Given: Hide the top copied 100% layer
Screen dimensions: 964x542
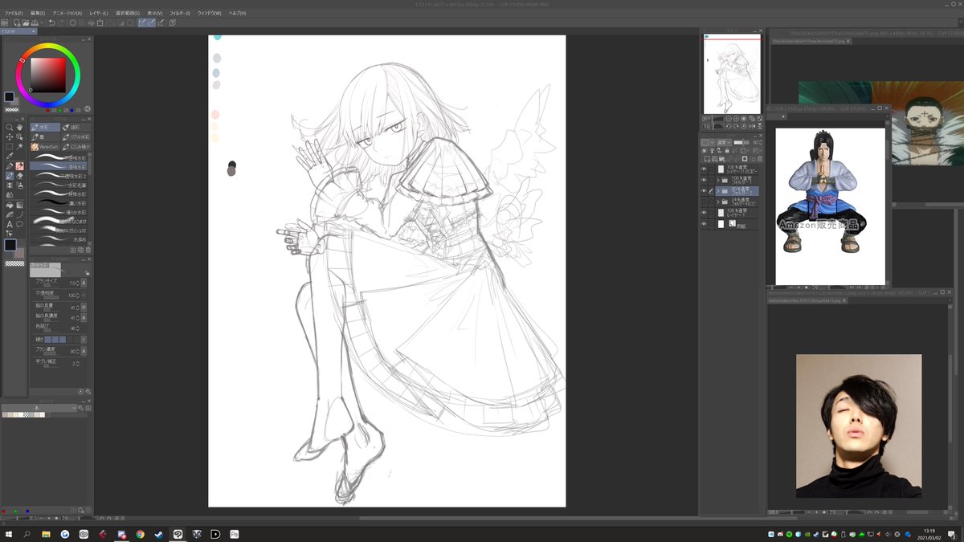Looking at the screenshot, I should pyautogui.click(x=704, y=169).
